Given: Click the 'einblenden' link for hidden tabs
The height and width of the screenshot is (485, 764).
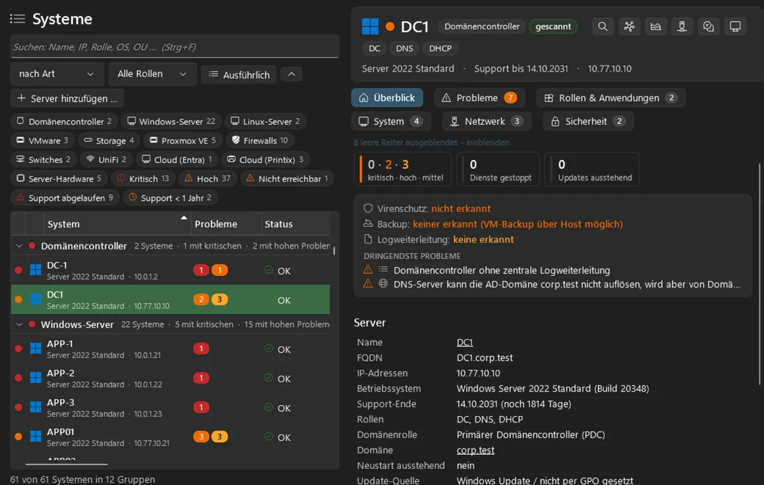Looking at the screenshot, I should (488, 142).
